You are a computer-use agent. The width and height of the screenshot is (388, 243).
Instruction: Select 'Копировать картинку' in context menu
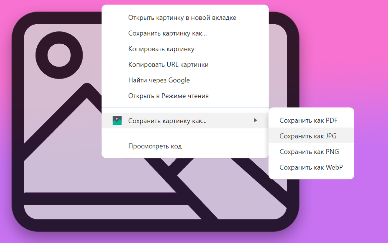(185, 49)
